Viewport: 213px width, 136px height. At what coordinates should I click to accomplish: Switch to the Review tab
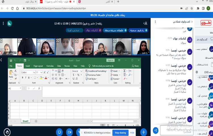67,66
